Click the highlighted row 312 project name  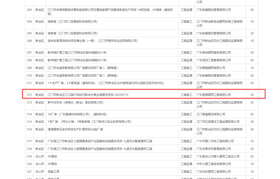point(88,95)
